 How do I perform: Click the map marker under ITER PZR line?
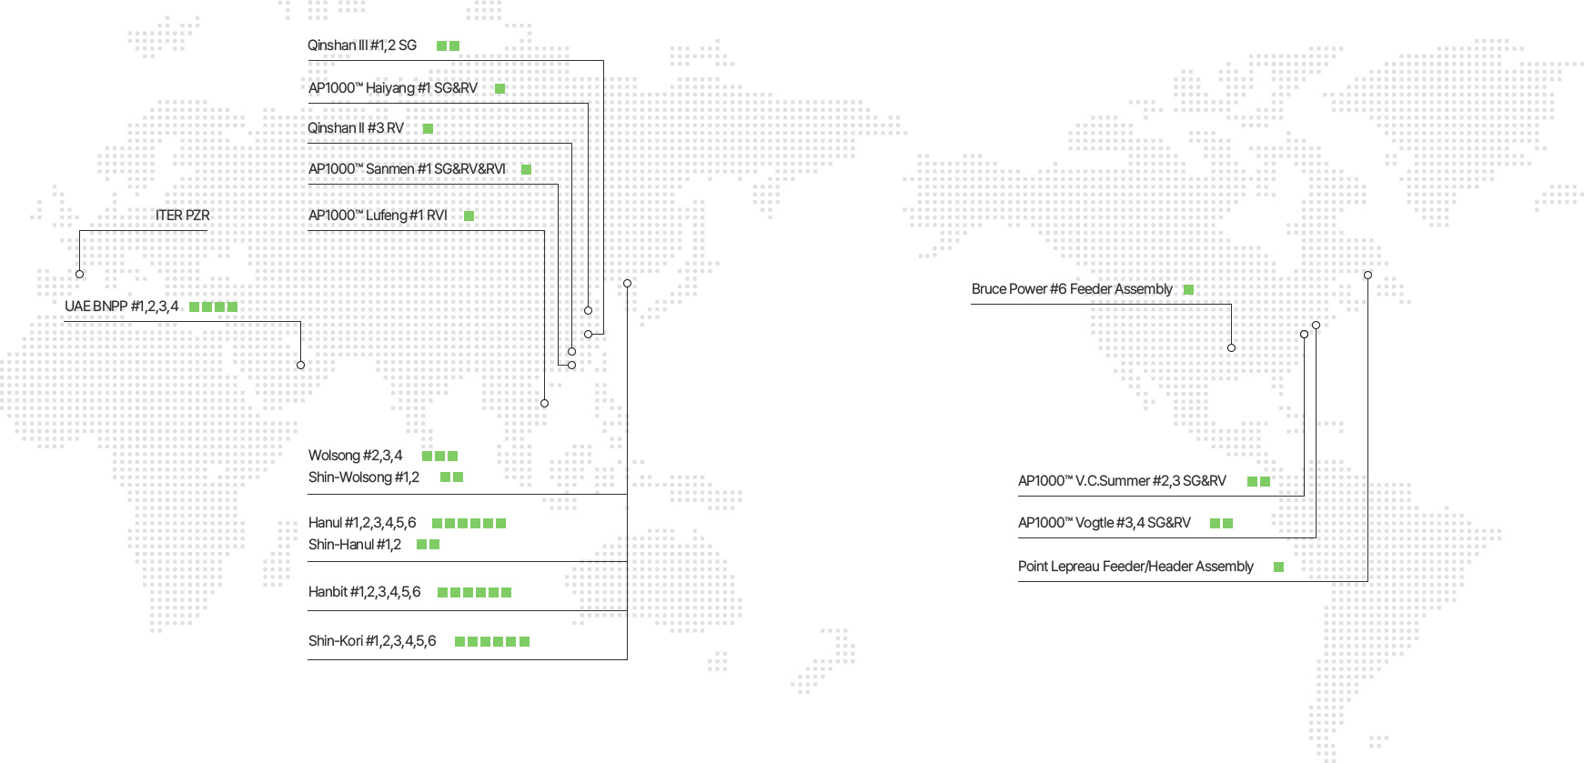(x=80, y=274)
